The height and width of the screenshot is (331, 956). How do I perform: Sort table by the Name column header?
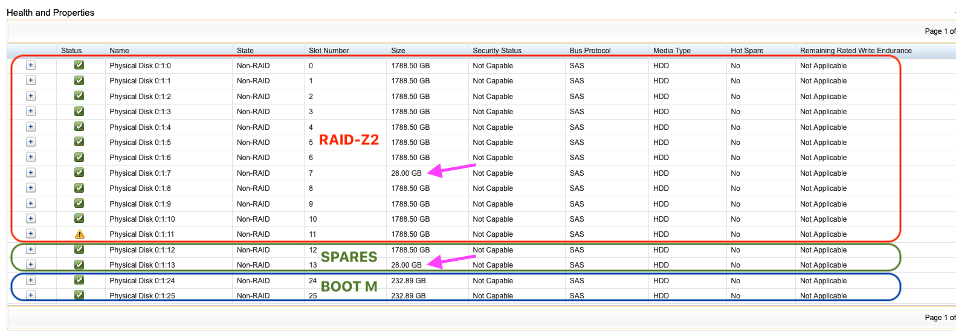[119, 51]
